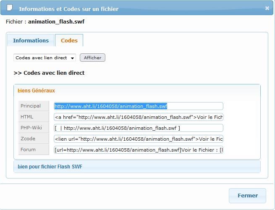The image size is (275, 210).
Task: Click the file document icon in title bar
Action: tap(10, 8)
